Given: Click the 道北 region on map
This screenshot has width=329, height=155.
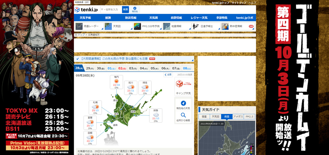Looking at the screenshot, I should tap(116, 100).
